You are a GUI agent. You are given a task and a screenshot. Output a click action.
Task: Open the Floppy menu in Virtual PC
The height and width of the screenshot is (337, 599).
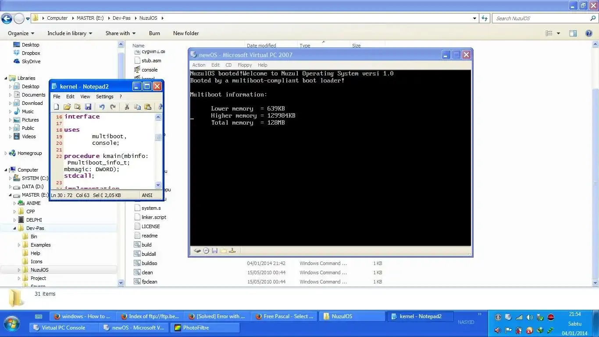(245, 65)
